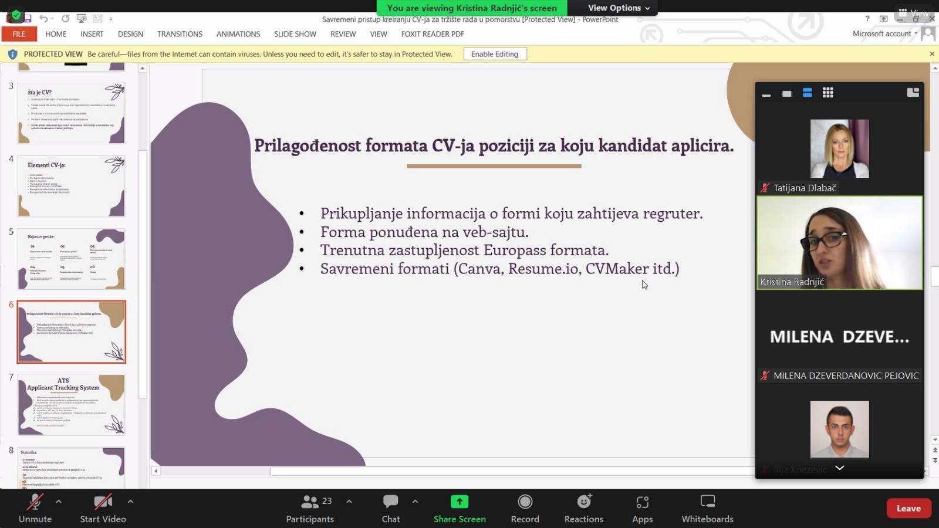
Task: Open the SLIDE SHOW ribbon tab
Action: (295, 34)
